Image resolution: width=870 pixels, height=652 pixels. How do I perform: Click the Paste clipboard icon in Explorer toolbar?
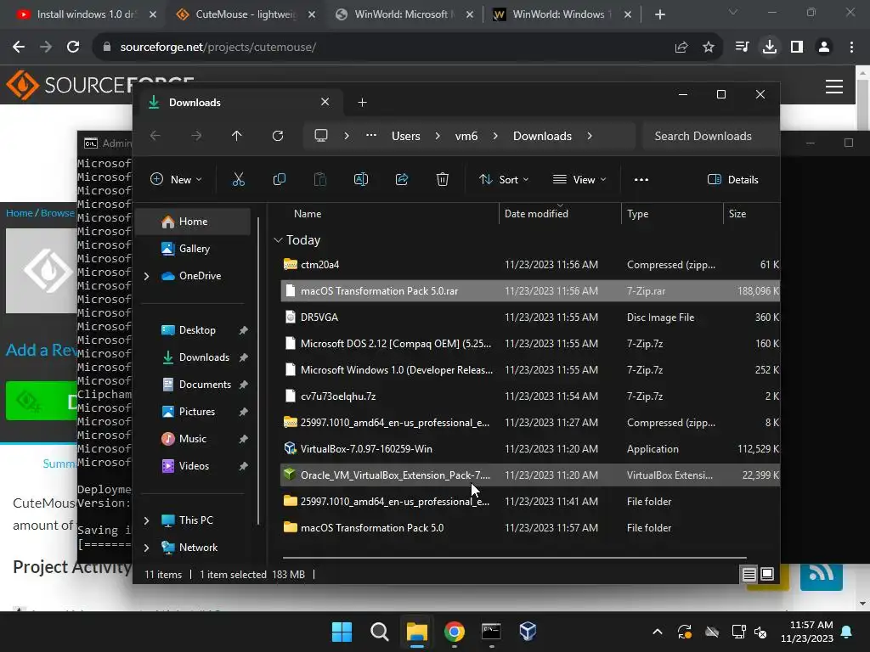pyautogui.click(x=320, y=179)
